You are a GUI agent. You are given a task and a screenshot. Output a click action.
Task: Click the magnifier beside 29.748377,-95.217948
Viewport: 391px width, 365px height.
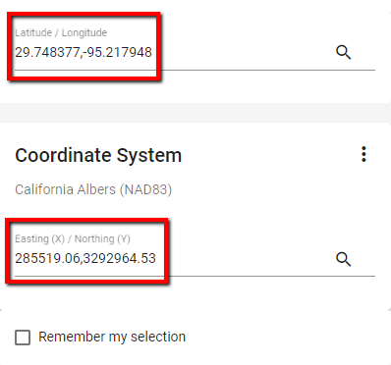pos(343,52)
